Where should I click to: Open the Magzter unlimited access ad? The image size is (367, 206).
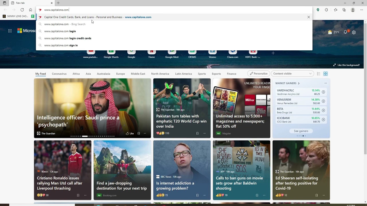click(241, 108)
